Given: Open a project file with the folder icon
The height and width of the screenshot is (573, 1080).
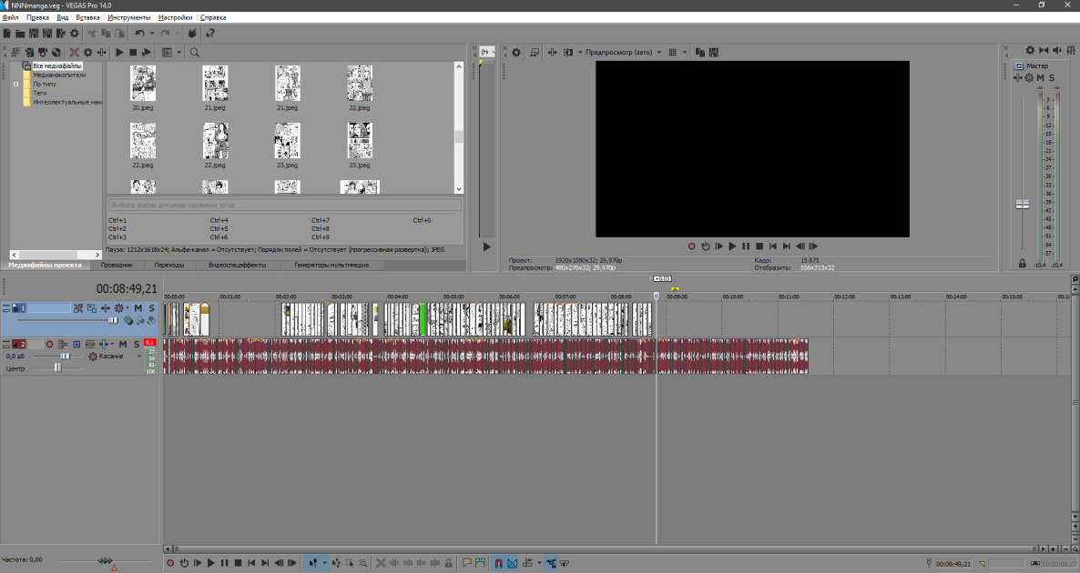Looking at the screenshot, I should point(20,33).
